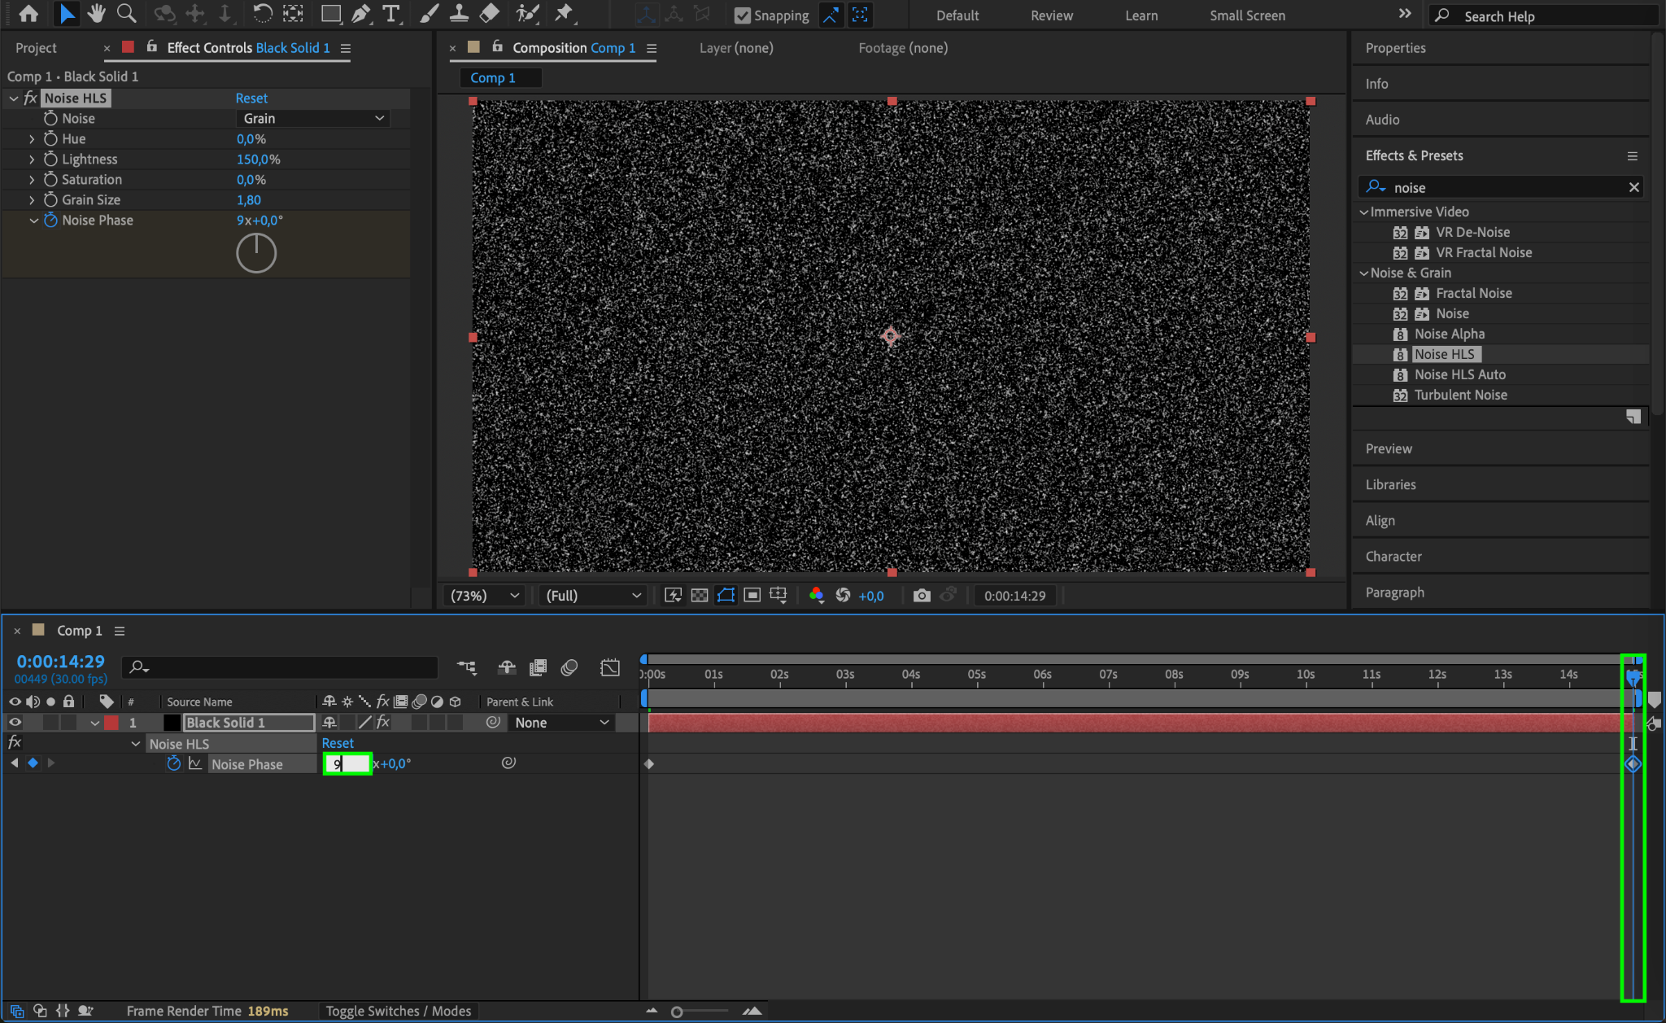Collapse the Immersive Video category
The height and width of the screenshot is (1023, 1666).
(1364, 212)
